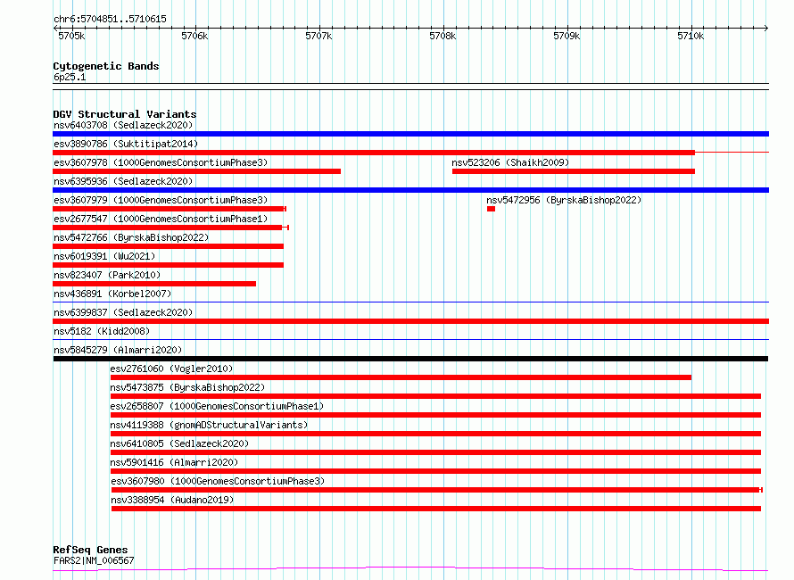Click the 5707k ruler tick label

coord(318,36)
